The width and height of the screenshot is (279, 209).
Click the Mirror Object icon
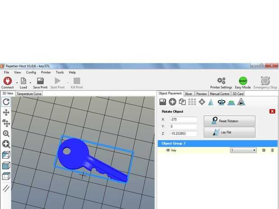tap(241, 102)
